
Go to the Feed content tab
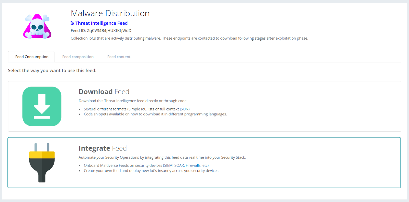pyautogui.click(x=119, y=57)
